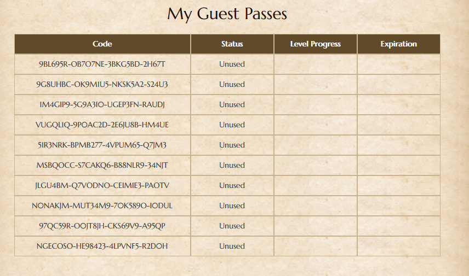Screen dimensions: 469x276
Task: Select guest pass code 9BL695R-OB7O7NE-3BKG5BD-2H67T
Action: (102, 64)
